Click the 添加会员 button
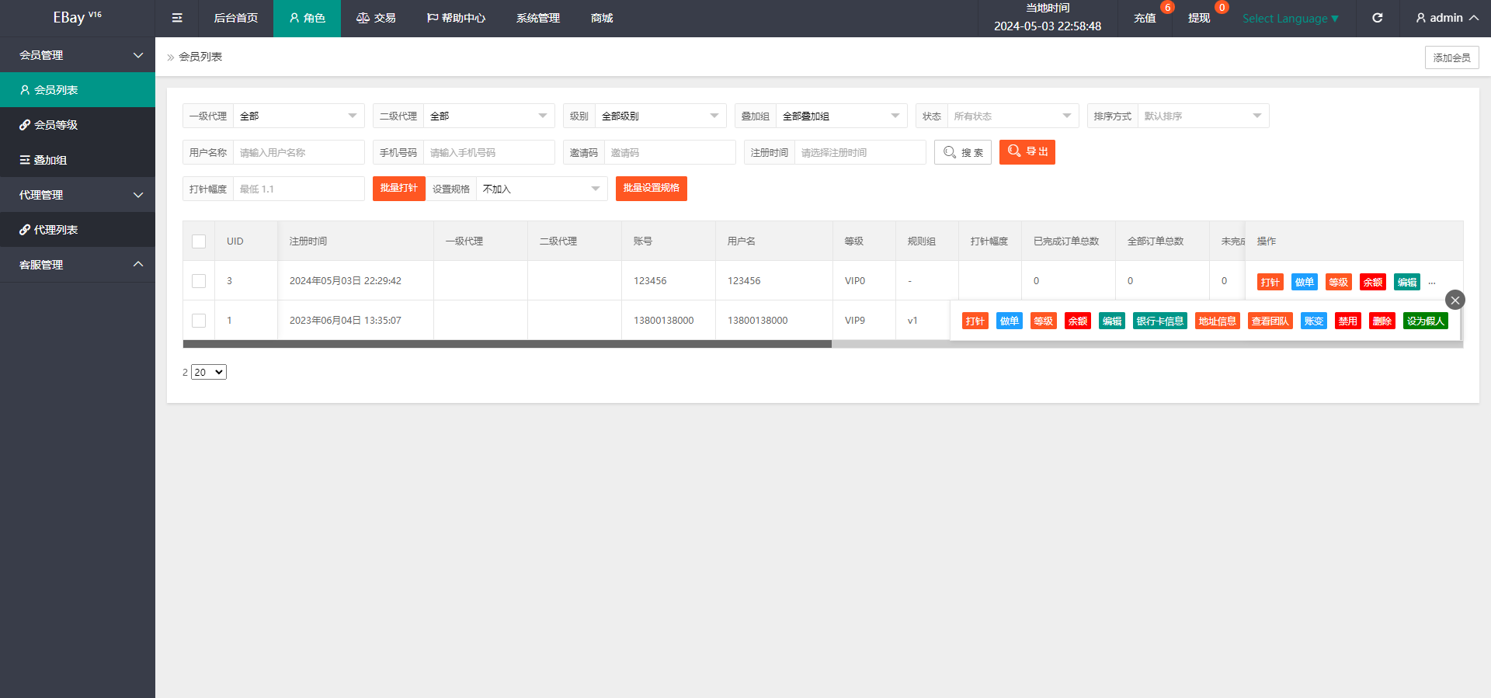The image size is (1491, 698). click(1451, 57)
